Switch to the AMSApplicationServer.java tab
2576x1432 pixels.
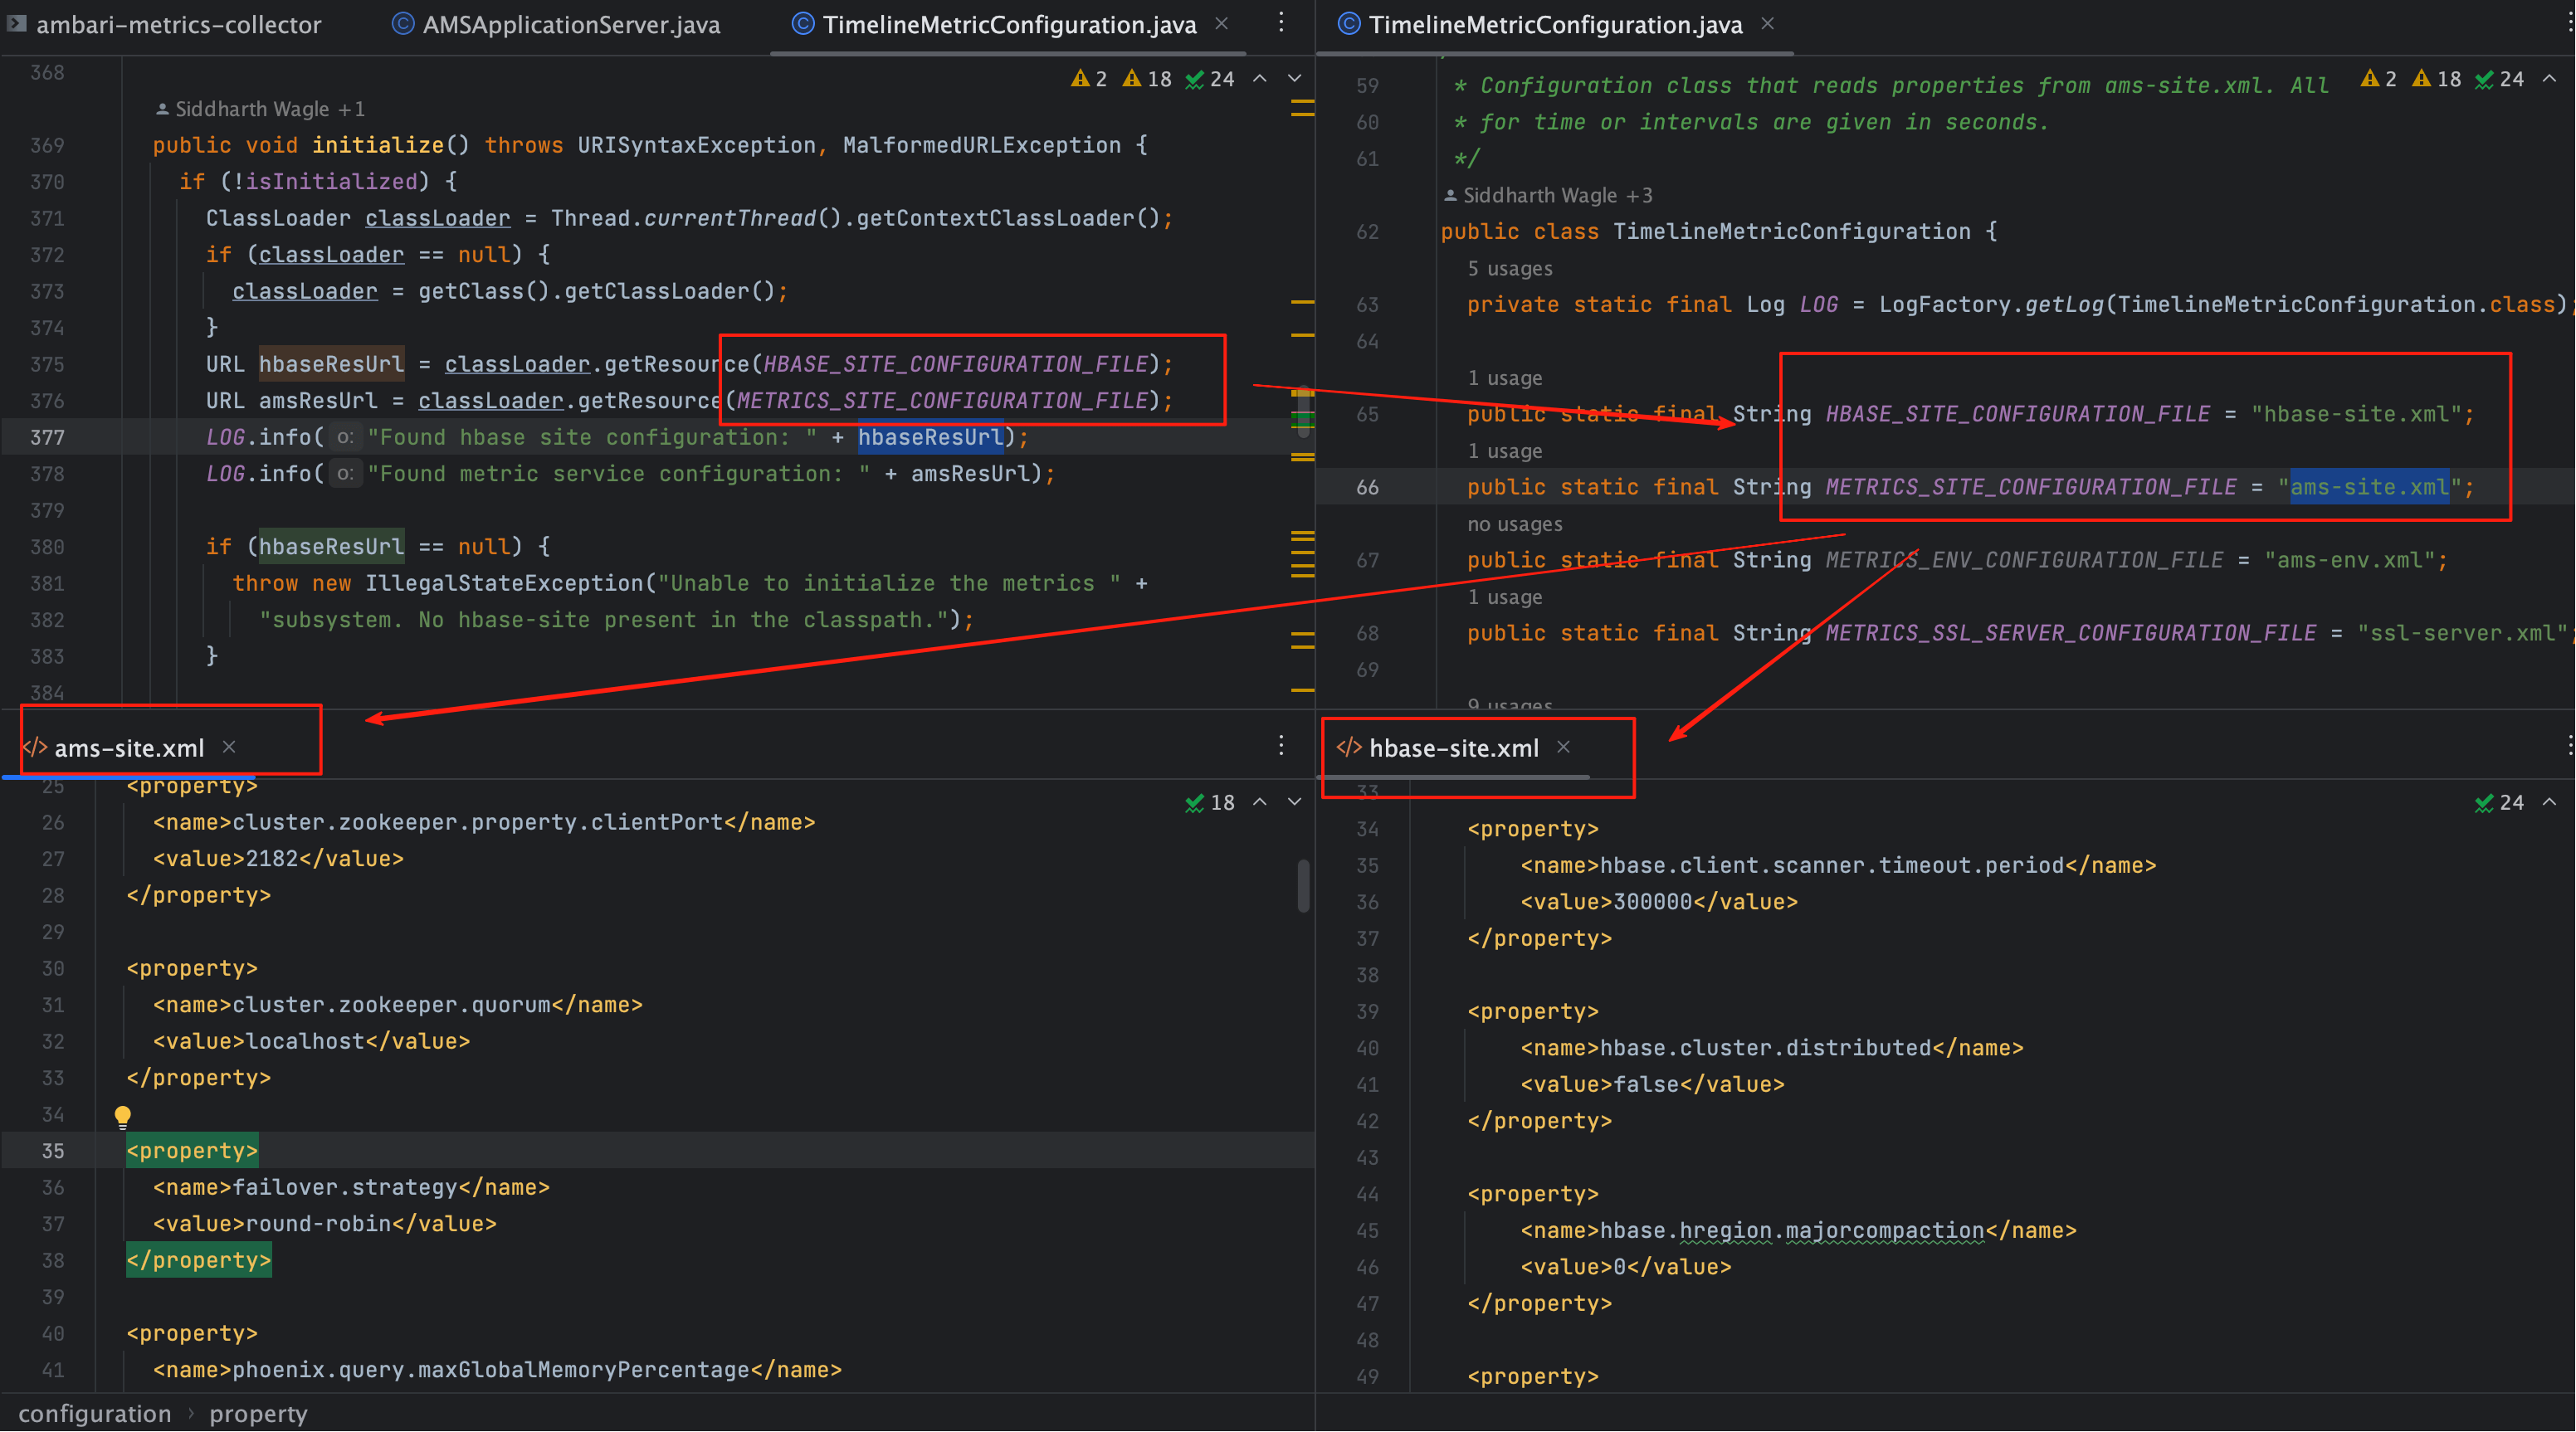[x=556, y=24]
